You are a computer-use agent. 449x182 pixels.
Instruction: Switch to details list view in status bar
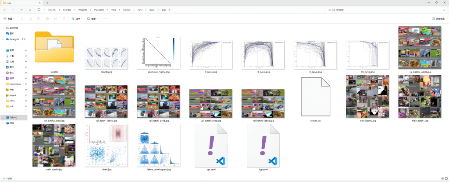pos(442,178)
